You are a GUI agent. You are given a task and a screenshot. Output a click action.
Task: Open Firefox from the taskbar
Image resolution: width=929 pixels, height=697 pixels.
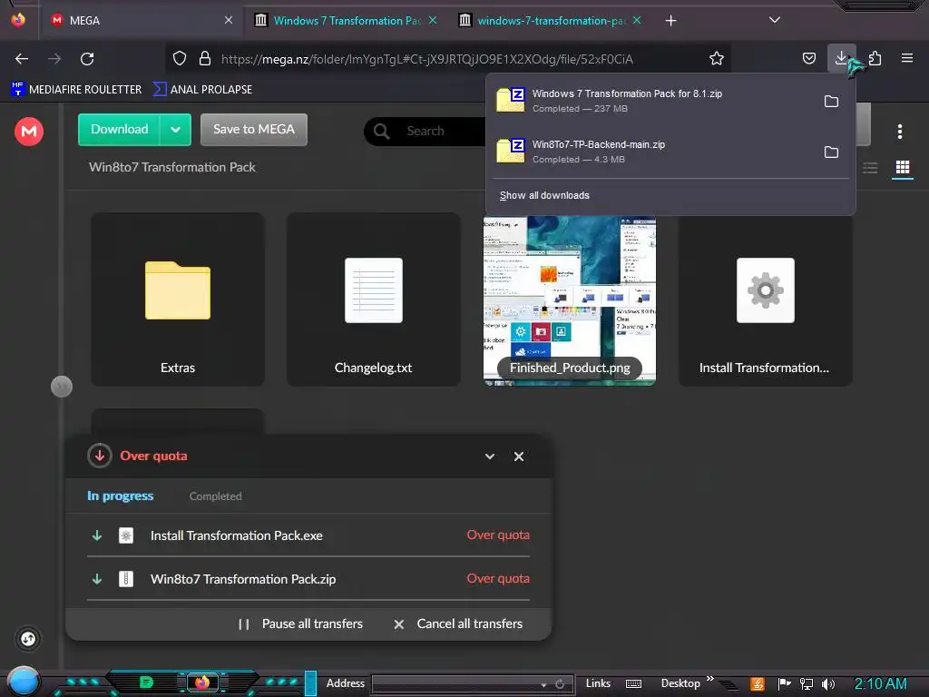(x=201, y=682)
